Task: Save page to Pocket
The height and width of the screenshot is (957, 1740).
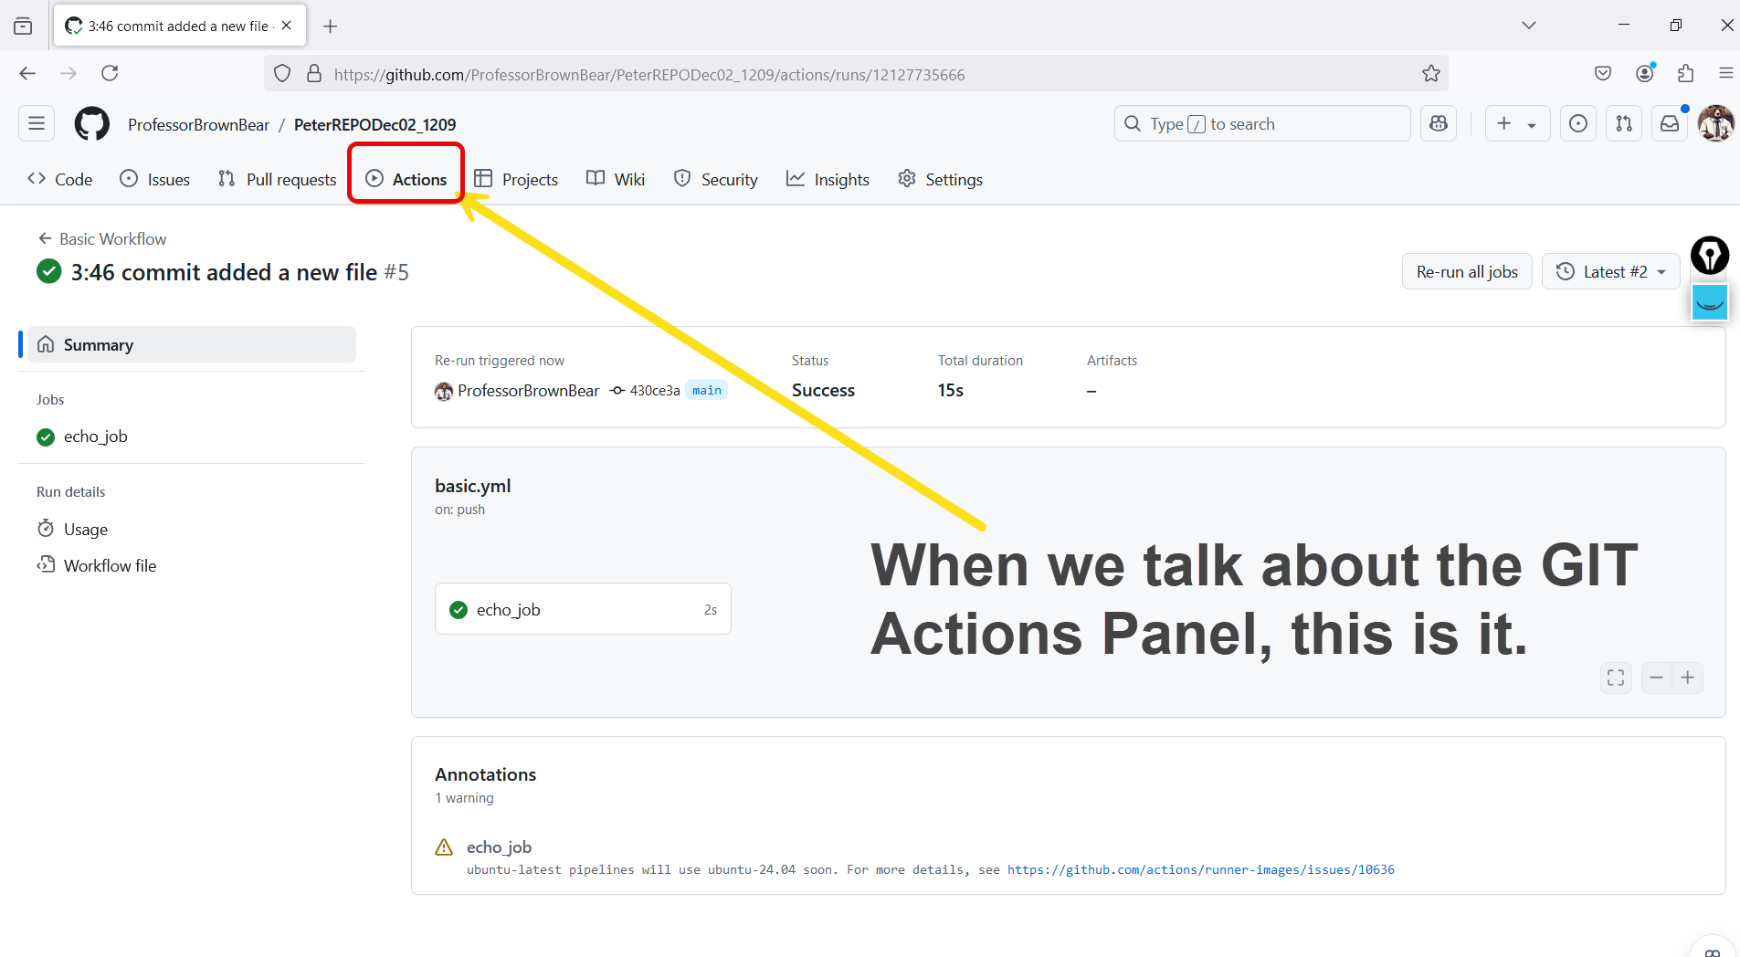Action: (x=1603, y=73)
